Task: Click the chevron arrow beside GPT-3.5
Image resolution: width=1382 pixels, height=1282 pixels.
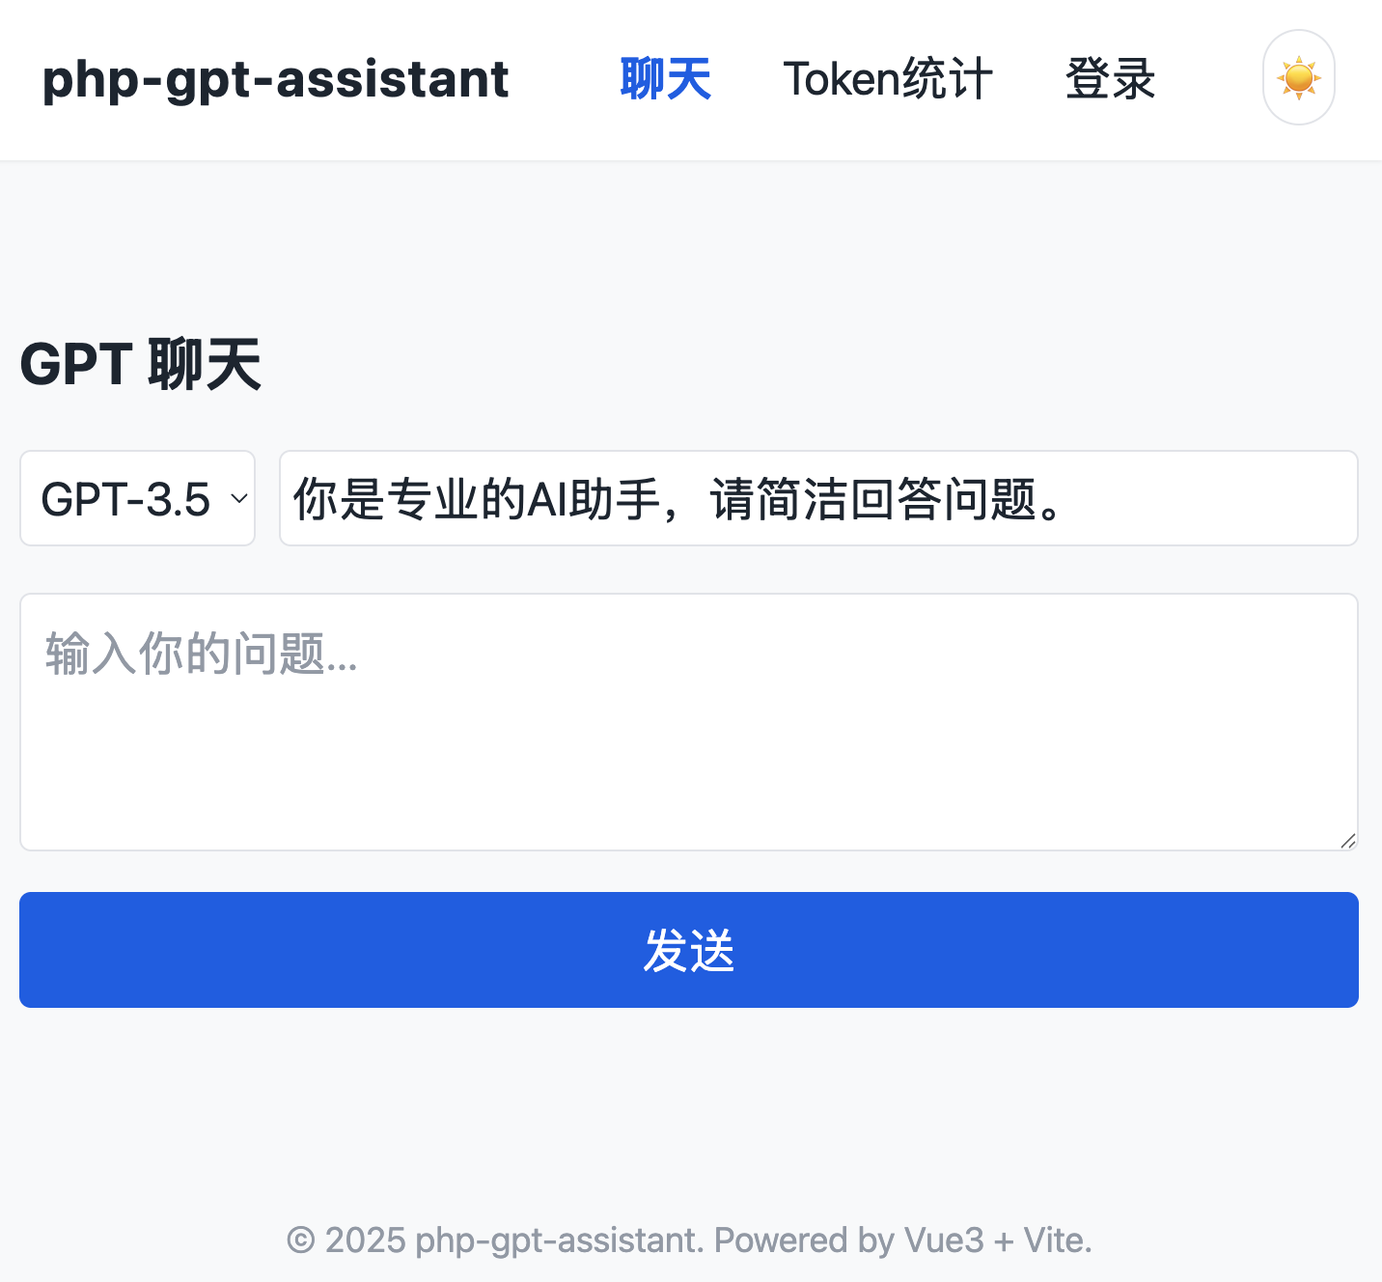Action: 239,499
